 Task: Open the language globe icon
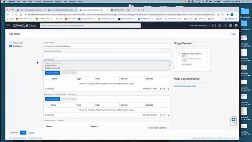(230, 25)
